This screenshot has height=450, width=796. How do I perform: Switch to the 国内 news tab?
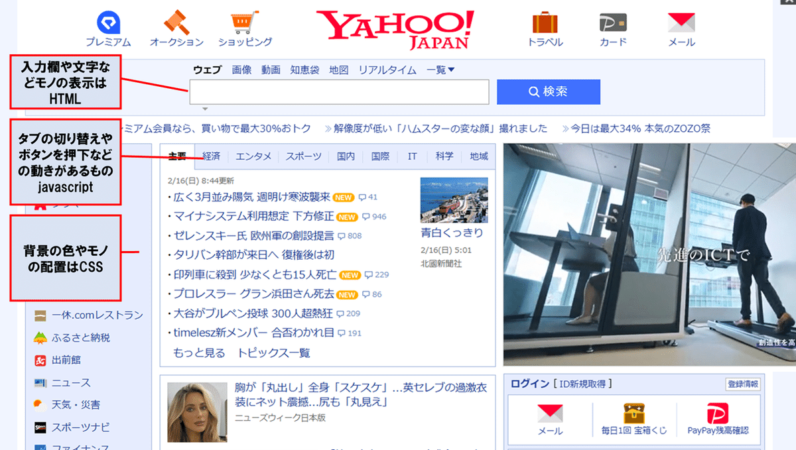click(346, 156)
